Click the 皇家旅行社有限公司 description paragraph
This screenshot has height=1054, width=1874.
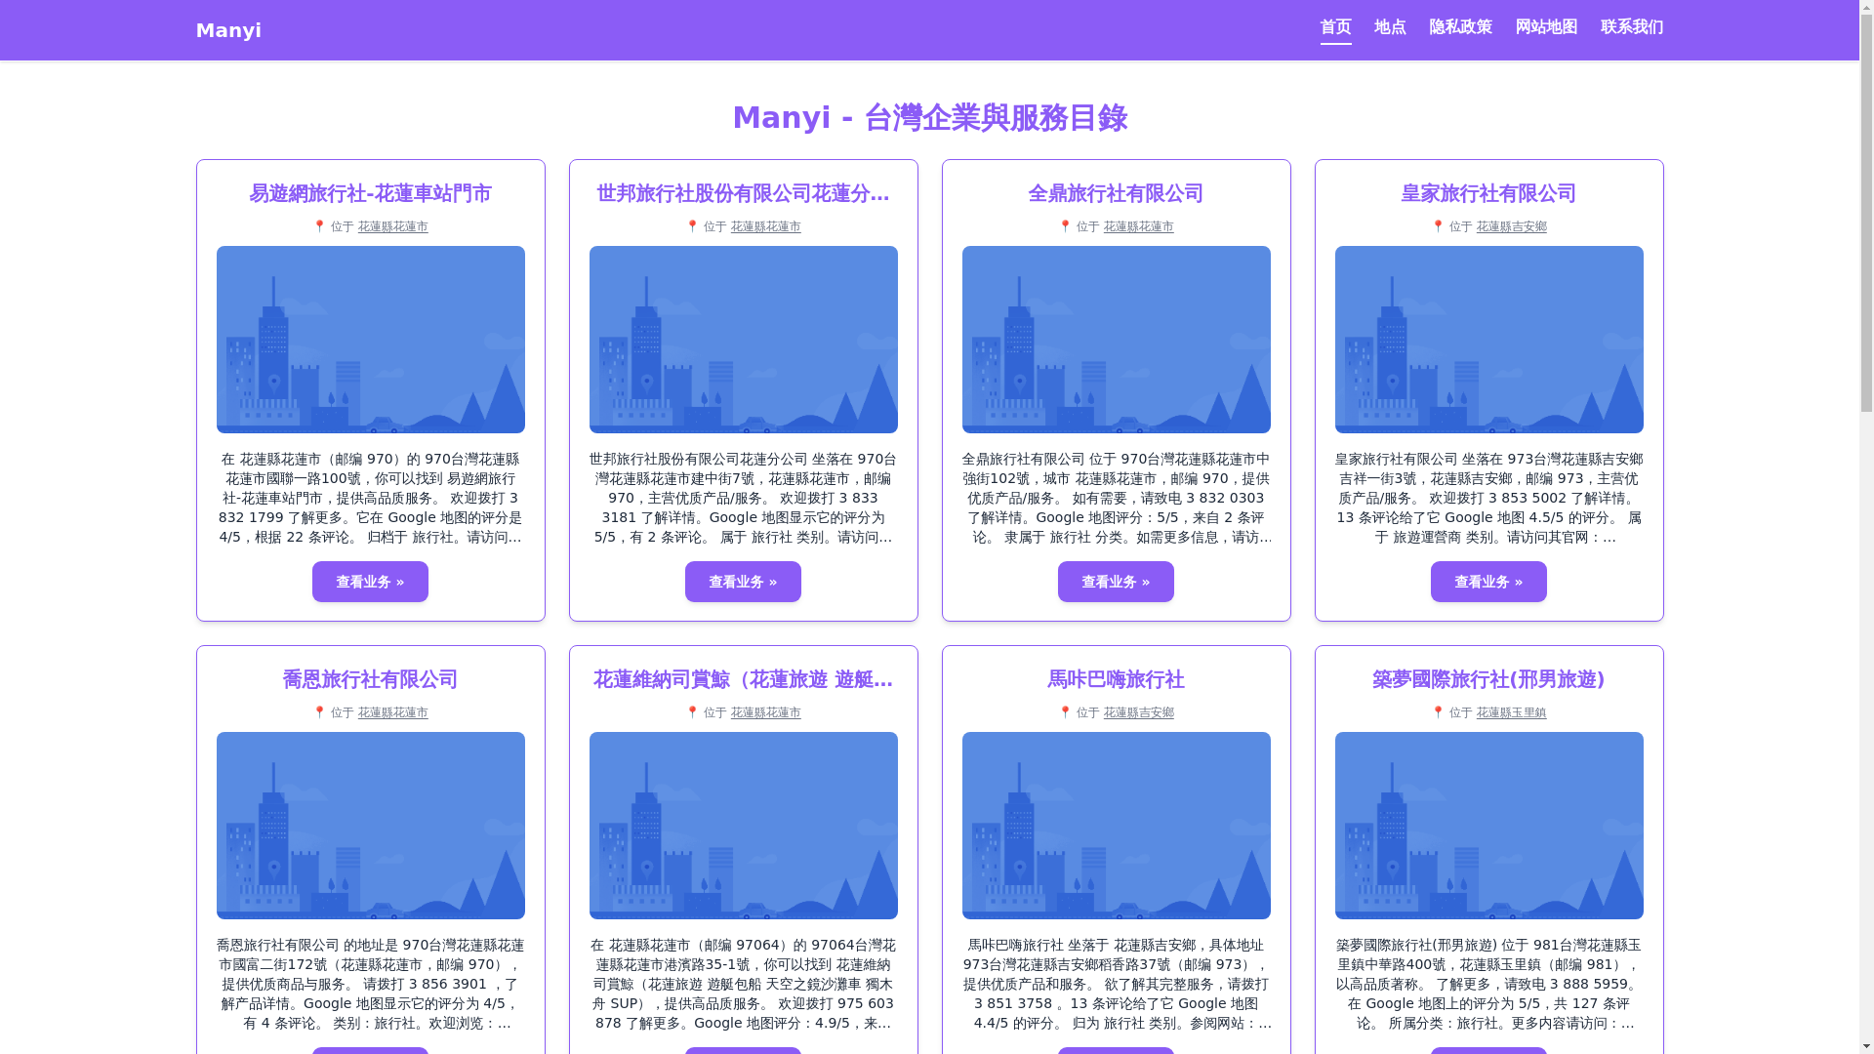coord(1488,498)
